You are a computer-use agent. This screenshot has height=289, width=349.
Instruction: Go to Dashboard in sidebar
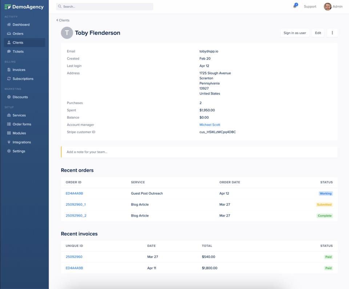[x=21, y=24]
